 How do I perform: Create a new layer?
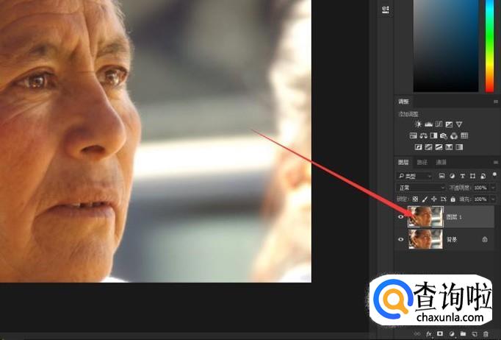pyautogui.click(x=475, y=334)
